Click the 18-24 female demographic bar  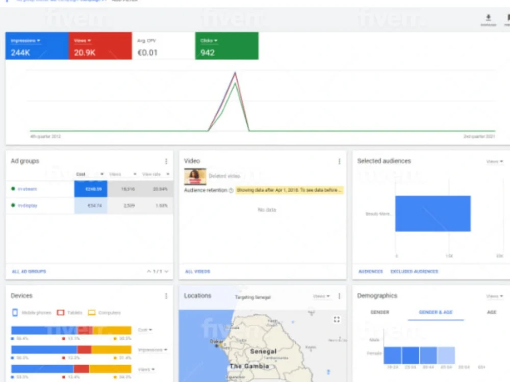click(393, 356)
